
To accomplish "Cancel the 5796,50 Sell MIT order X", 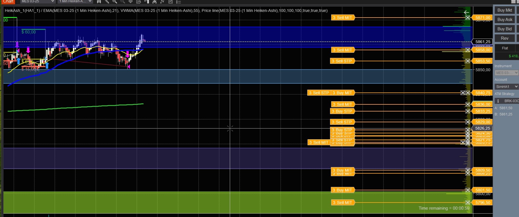I will pos(467,203).
